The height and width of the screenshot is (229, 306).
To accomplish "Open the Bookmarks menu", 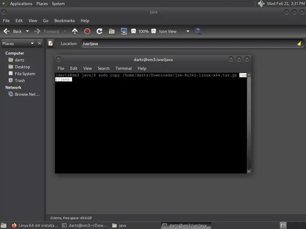I will (65, 21).
